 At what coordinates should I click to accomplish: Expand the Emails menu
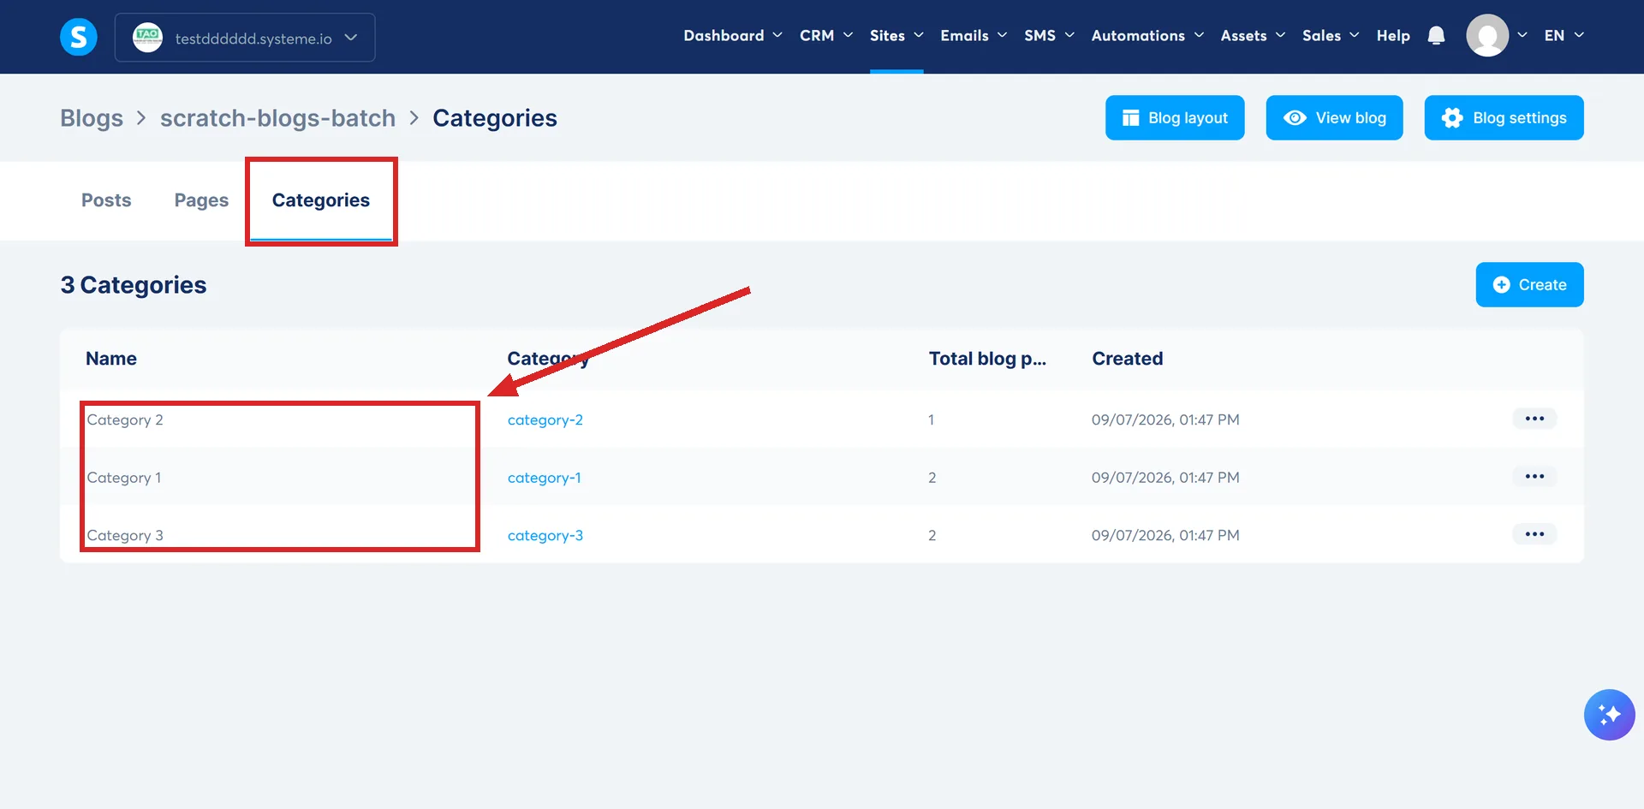974,36
